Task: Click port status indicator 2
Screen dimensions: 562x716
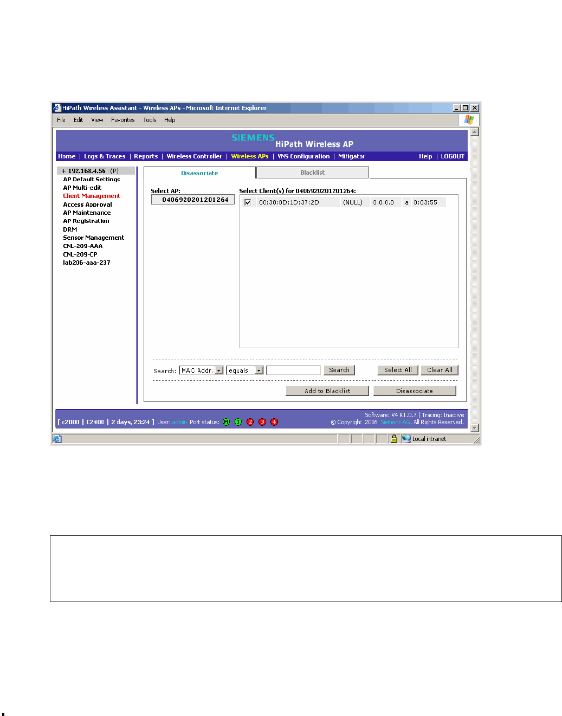Action: pos(250,422)
